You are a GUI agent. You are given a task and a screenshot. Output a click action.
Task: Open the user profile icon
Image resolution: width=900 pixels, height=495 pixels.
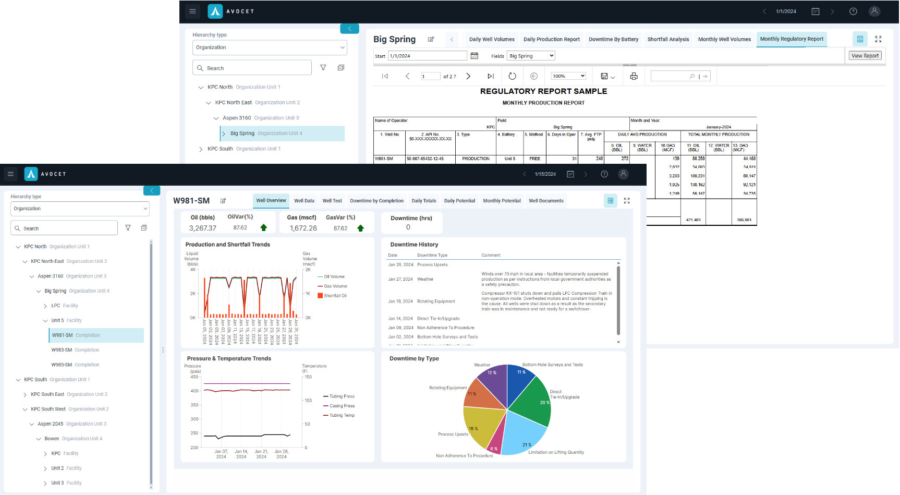pos(874,11)
